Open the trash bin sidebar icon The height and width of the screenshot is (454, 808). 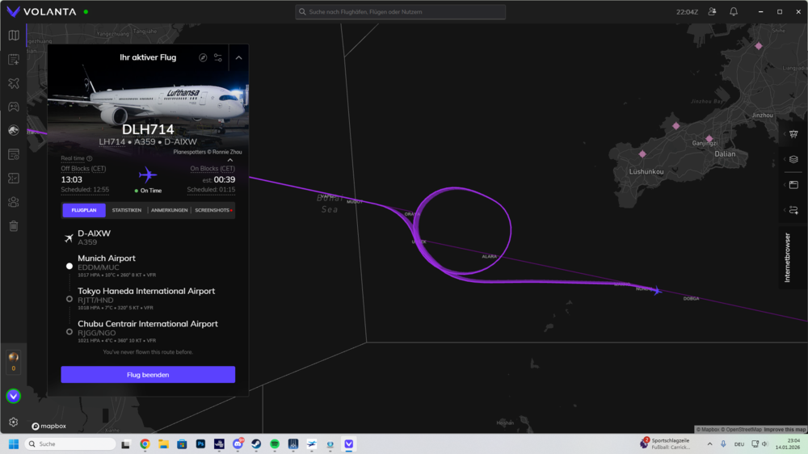point(14,226)
